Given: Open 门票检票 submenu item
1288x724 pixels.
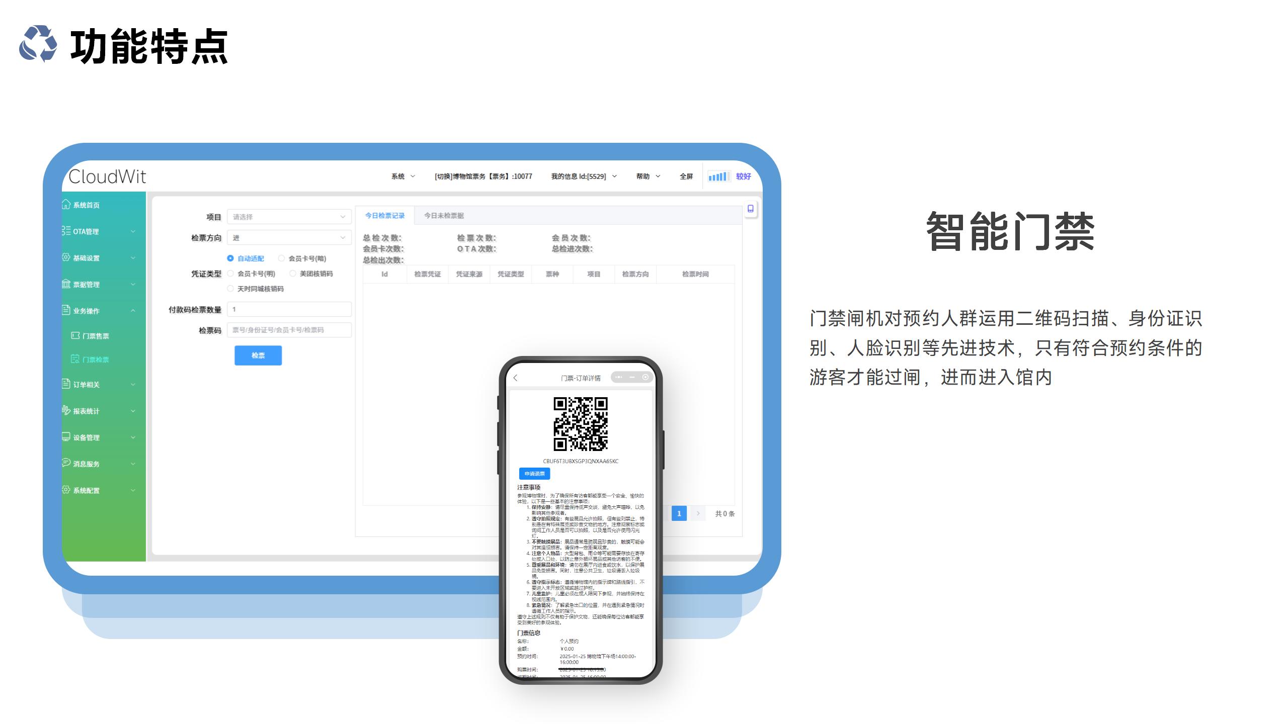Looking at the screenshot, I should click(x=96, y=359).
